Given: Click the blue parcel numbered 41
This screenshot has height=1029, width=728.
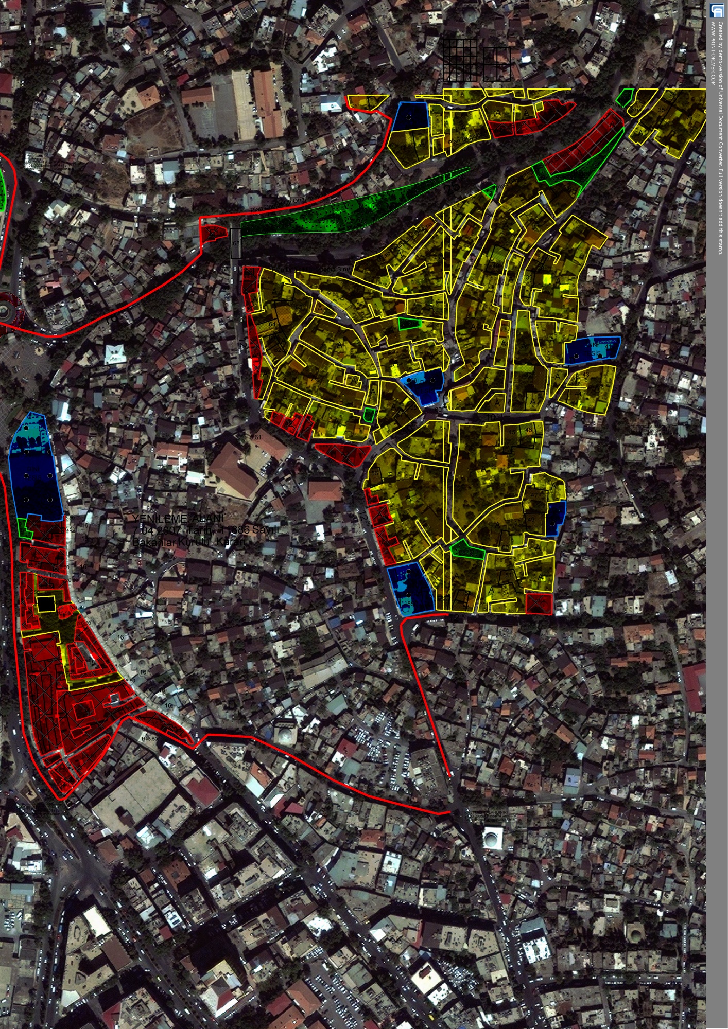Looking at the screenshot, I should [x=592, y=351].
